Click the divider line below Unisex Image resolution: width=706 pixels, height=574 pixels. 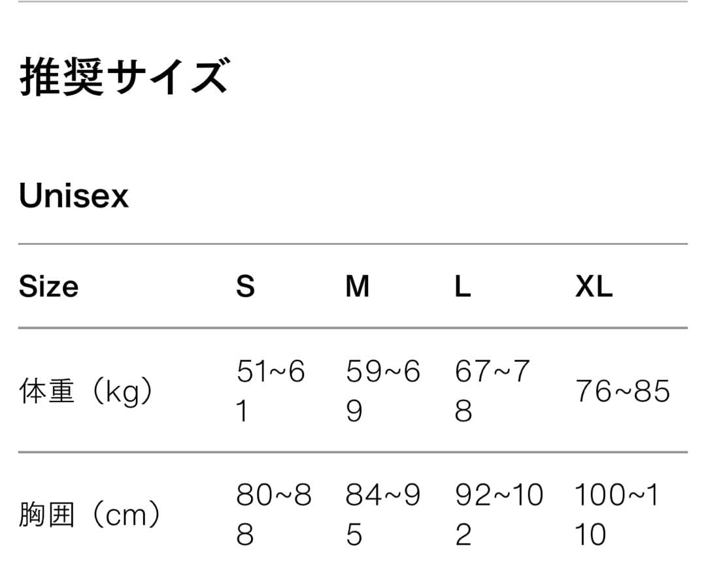(x=353, y=244)
